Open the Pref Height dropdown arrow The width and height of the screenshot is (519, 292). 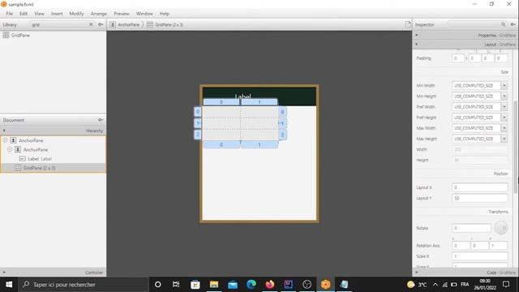pos(504,118)
